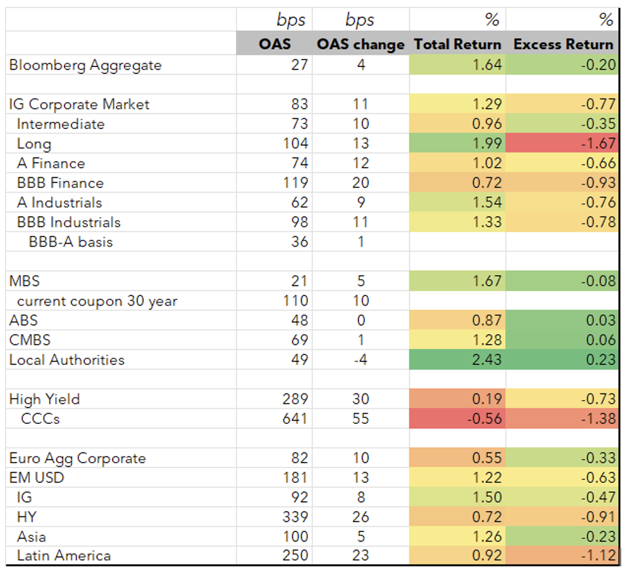Select the Excess Return header cell

563,45
